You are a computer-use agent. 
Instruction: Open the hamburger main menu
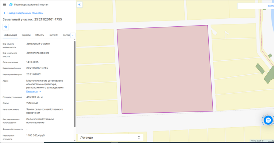[x=4, y=4]
